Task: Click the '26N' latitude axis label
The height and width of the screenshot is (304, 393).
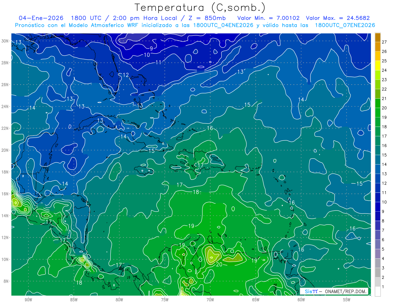Action: coord(5,84)
